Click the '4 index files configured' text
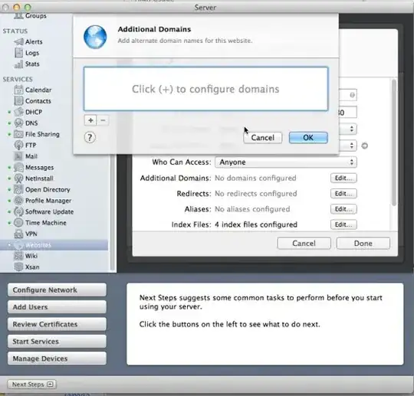The width and height of the screenshot is (414, 396). pos(256,224)
